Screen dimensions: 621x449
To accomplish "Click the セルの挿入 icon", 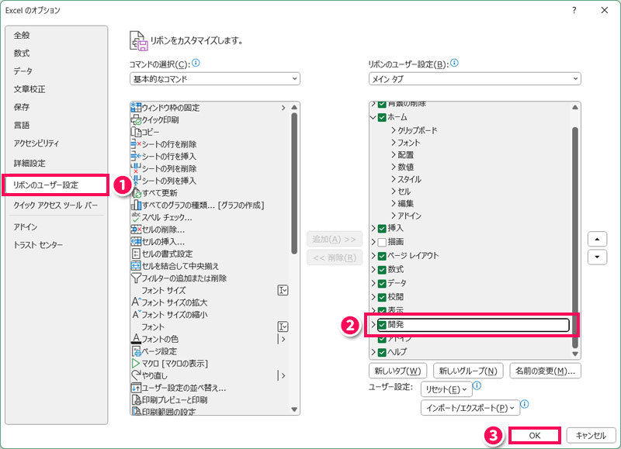I will [x=136, y=241].
